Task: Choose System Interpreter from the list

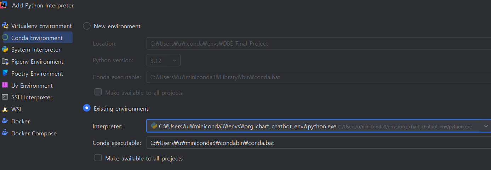Action: coord(36,49)
